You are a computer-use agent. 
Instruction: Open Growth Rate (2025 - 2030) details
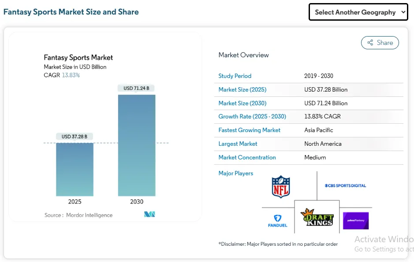[x=252, y=116]
